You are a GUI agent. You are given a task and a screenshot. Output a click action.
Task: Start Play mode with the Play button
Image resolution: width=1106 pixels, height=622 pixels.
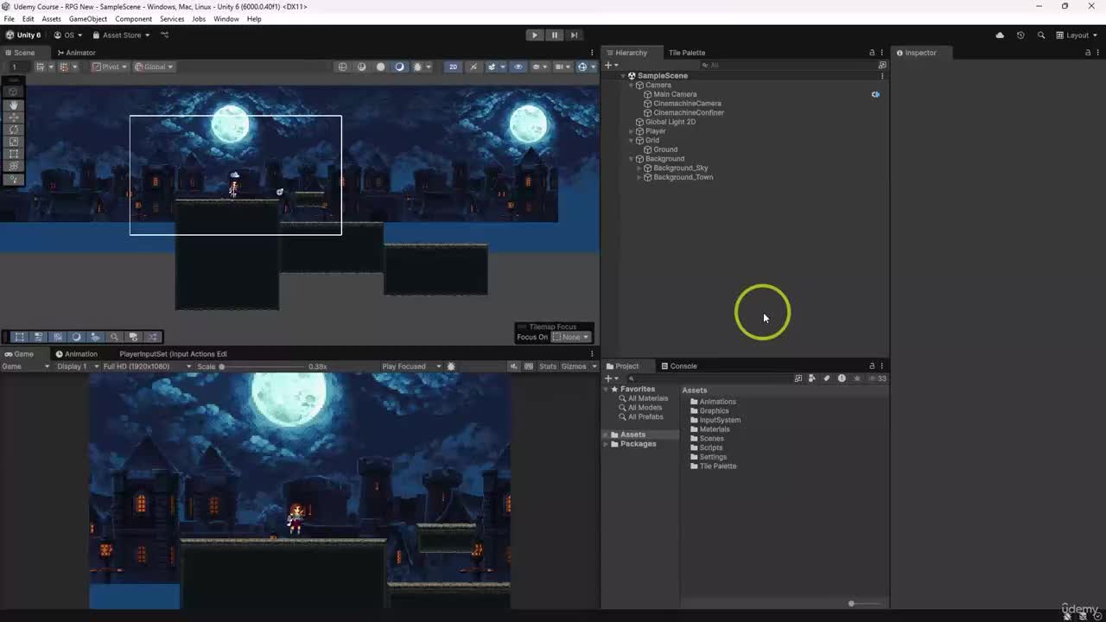tap(534, 35)
